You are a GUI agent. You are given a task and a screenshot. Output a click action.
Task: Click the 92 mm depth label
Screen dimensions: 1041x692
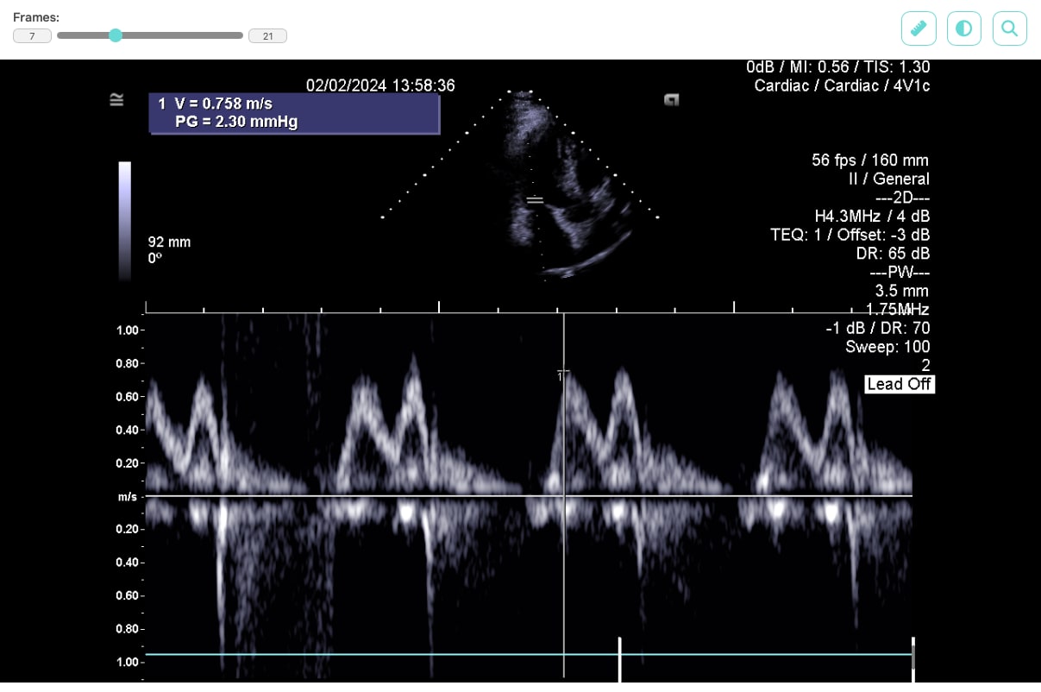[x=169, y=242]
